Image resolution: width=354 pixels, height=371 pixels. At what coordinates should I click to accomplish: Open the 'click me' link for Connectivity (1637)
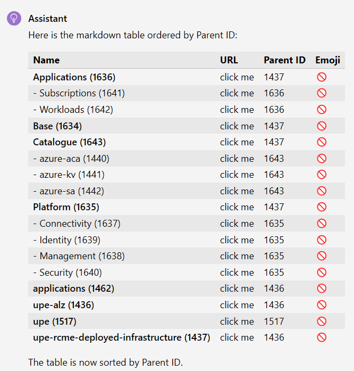tap(237, 224)
